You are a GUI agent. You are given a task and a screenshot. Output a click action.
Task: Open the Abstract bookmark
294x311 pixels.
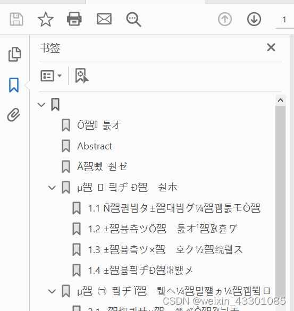pyautogui.click(x=95, y=146)
